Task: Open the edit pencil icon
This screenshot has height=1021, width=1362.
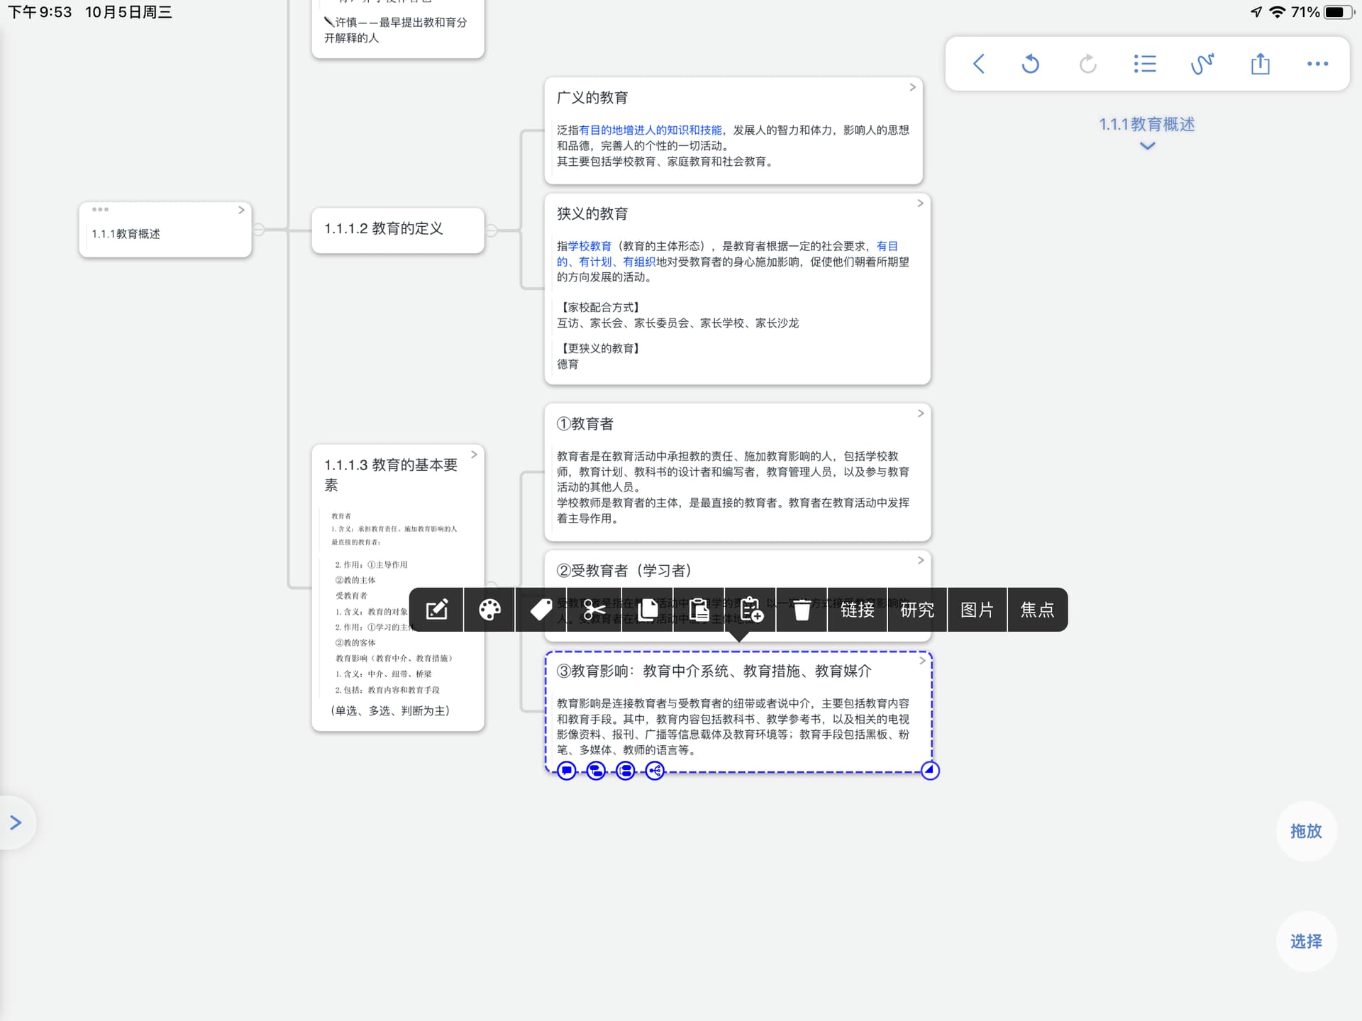Action: (437, 610)
